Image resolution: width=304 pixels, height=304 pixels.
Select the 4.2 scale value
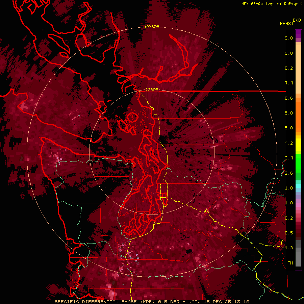289,143
